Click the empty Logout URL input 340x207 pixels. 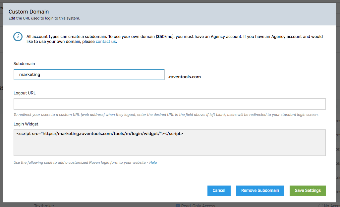169,104
